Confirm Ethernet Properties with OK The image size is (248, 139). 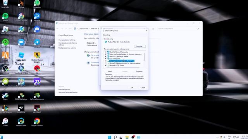click(x=132, y=88)
